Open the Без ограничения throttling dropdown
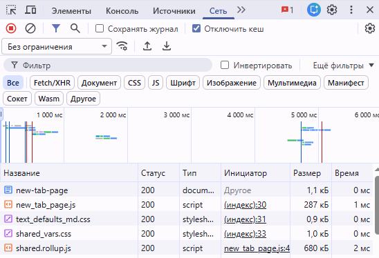 click(x=57, y=46)
